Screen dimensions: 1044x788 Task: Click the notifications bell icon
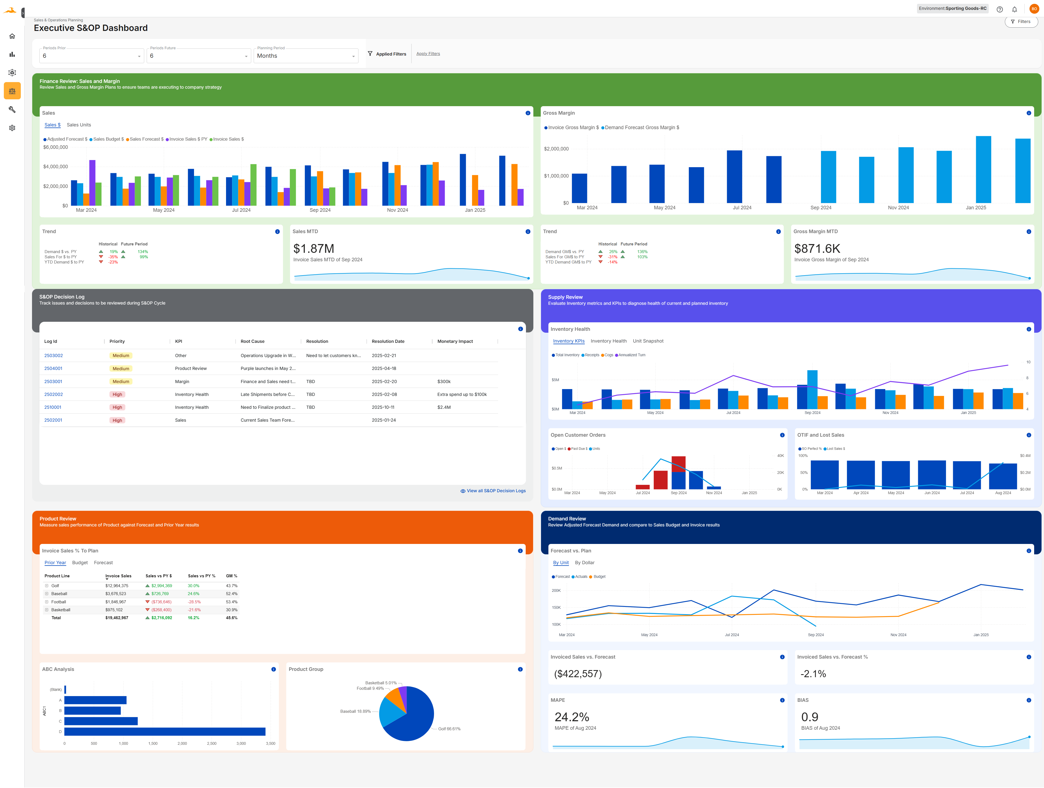pos(1015,9)
